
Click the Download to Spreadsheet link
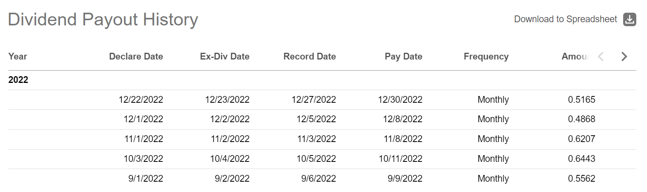[x=565, y=19]
